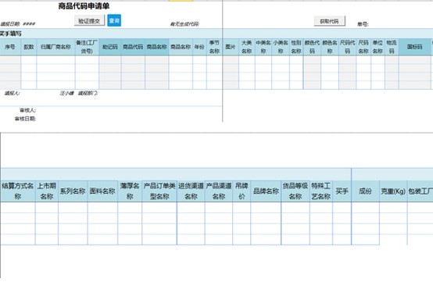Screen dimensions: 433x289
Task: Click the 进货渠道名称 column header
Action: (x=191, y=191)
